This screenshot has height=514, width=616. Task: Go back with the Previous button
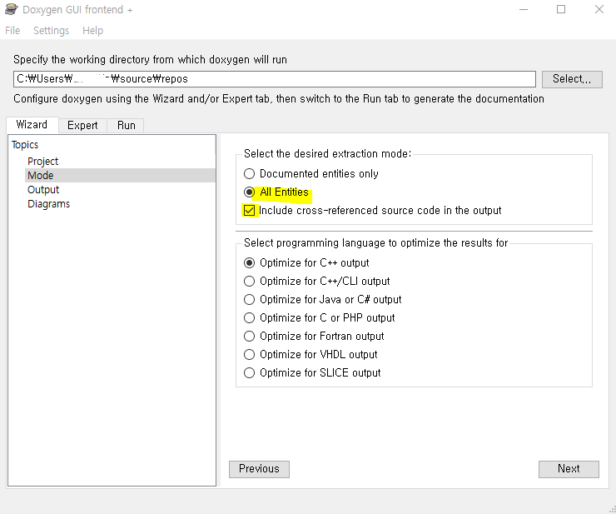259,469
